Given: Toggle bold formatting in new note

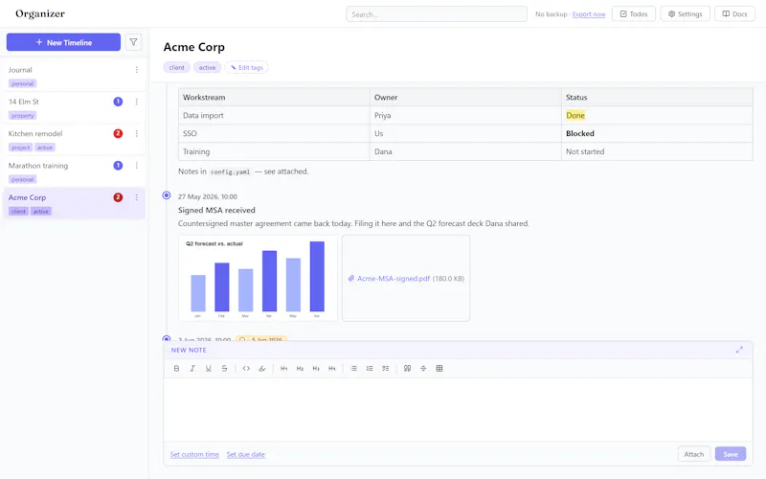Looking at the screenshot, I should tap(176, 369).
